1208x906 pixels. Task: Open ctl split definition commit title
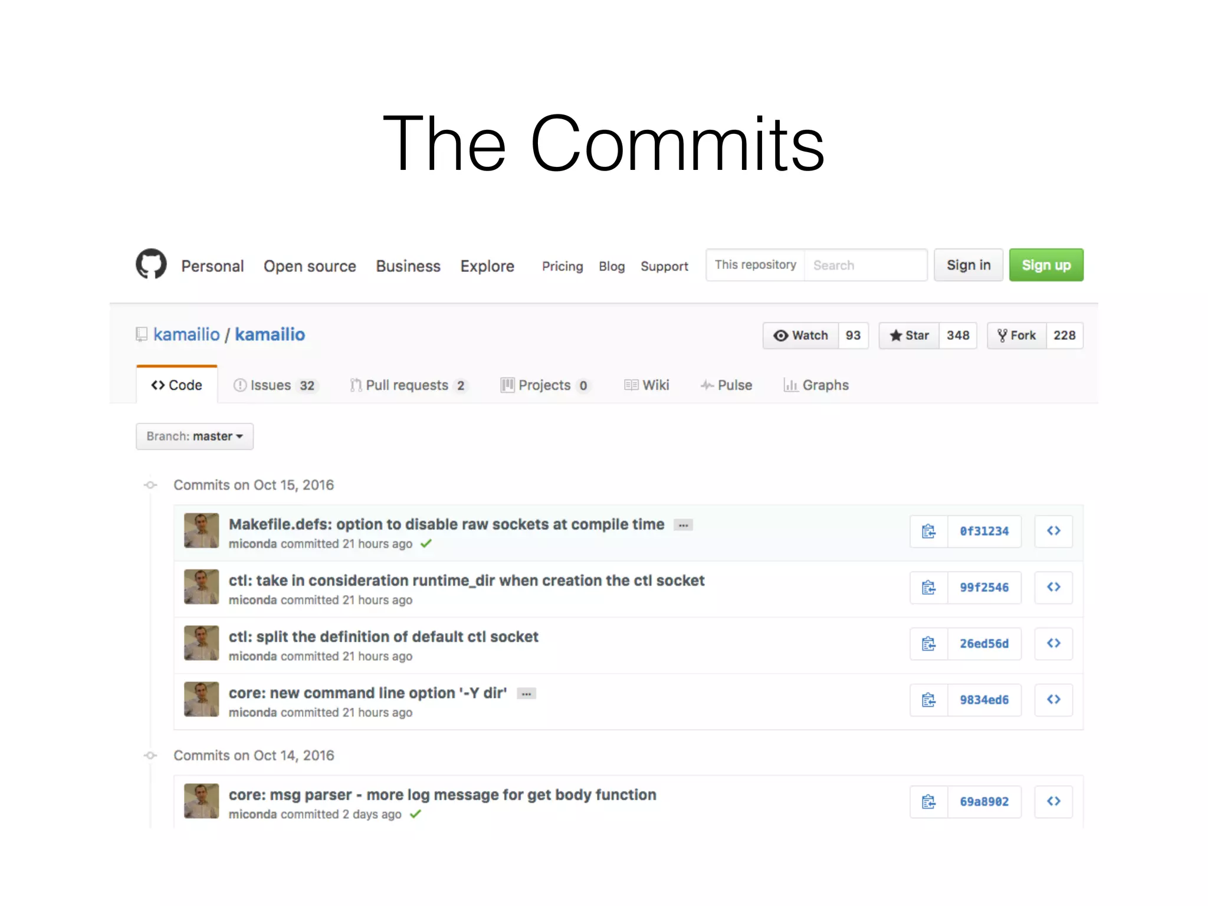tap(383, 637)
